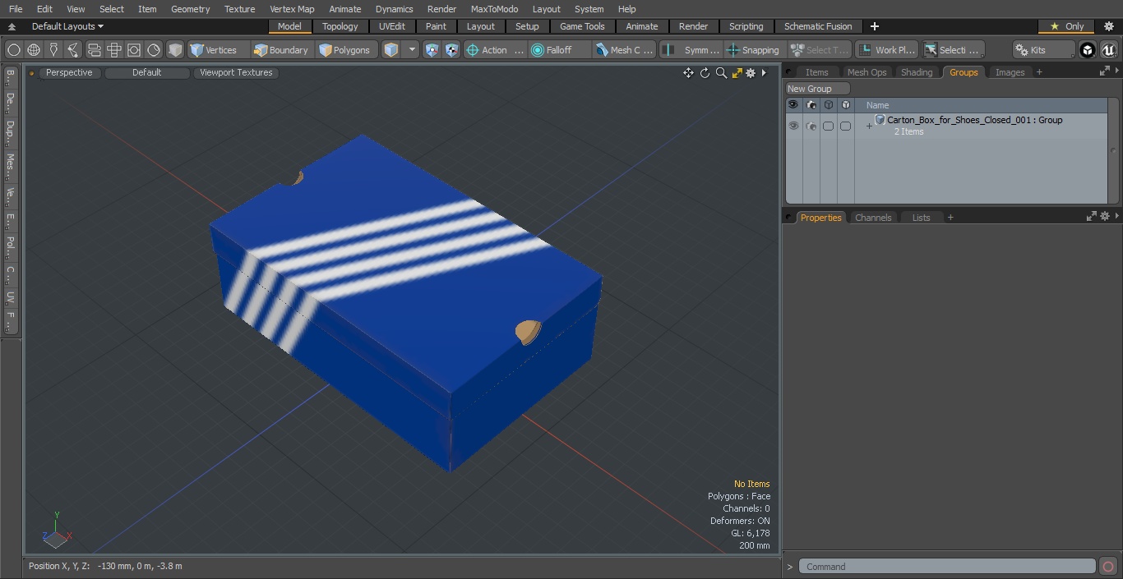1123x579 pixels.
Task: Click the orange-faced cube selection mode icon
Action: [x=391, y=50]
